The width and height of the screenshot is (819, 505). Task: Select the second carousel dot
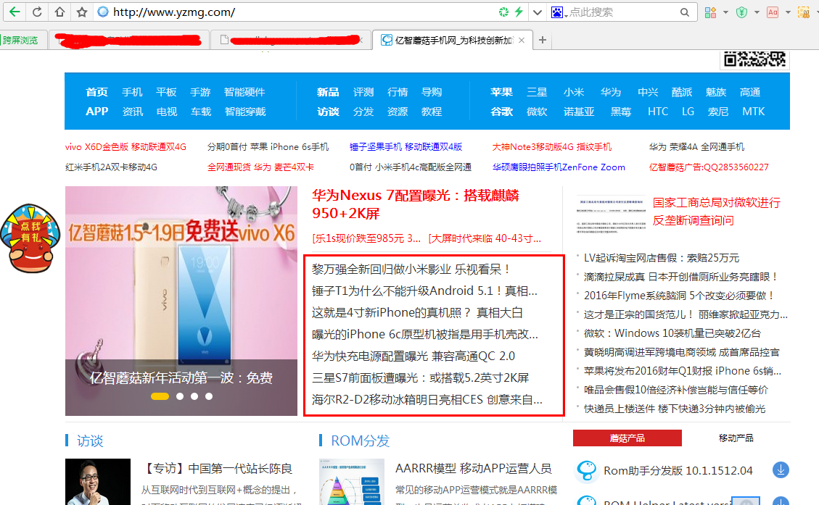[x=180, y=396]
